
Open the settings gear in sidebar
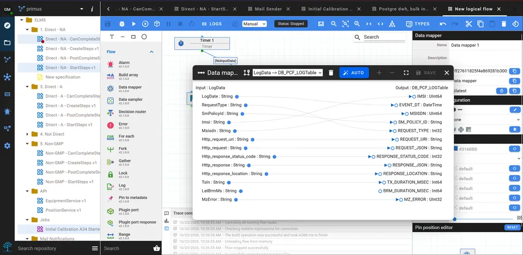point(7,145)
